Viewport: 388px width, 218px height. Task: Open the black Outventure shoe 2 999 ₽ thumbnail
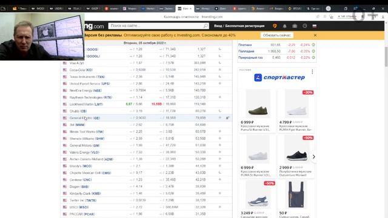296,150
